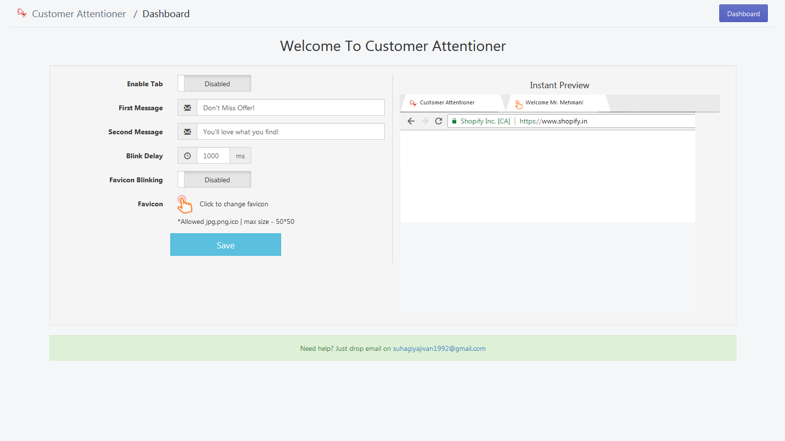This screenshot has width=785, height=441.
Task: Click the hand favicon on Welcome Mr. Mehman tab
Action: pos(519,104)
